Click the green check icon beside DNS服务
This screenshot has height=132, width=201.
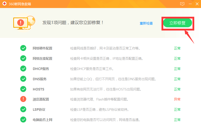point(23,79)
